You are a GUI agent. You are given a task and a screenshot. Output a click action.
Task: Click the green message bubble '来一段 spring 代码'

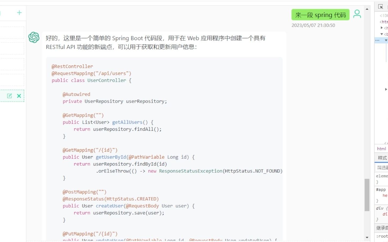(x=320, y=15)
